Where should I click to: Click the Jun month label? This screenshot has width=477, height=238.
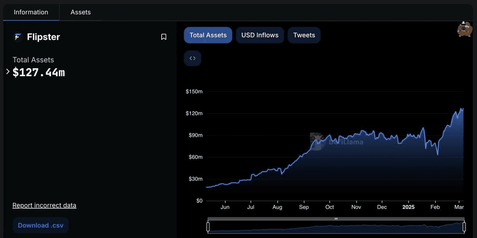click(x=225, y=207)
